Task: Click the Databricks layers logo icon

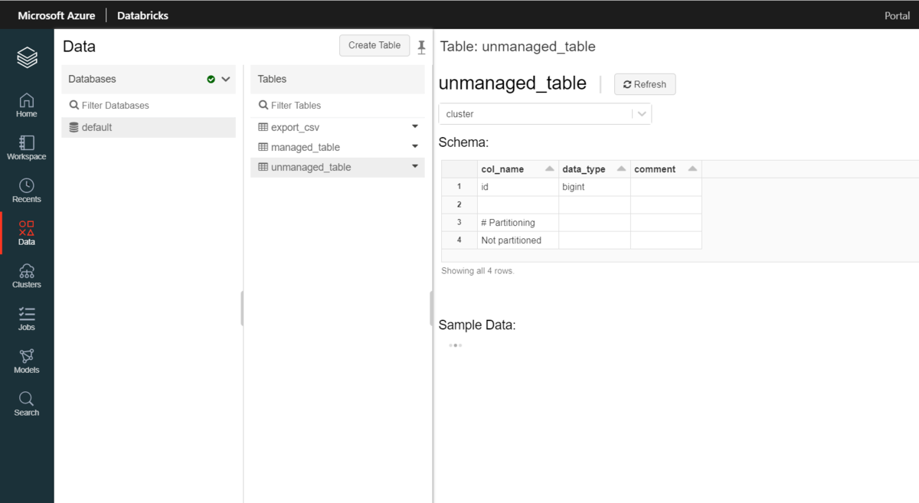Action: click(27, 57)
